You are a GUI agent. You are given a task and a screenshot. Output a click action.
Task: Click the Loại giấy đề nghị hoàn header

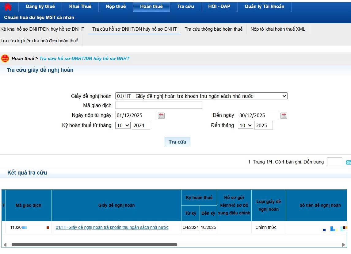pyautogui.click(x=269, y=205)
